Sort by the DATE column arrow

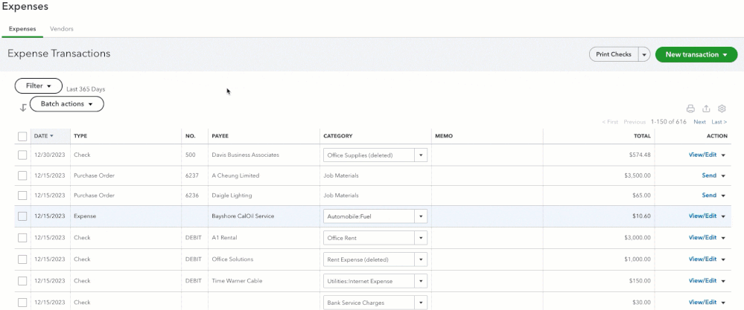(x=52, y=136)
